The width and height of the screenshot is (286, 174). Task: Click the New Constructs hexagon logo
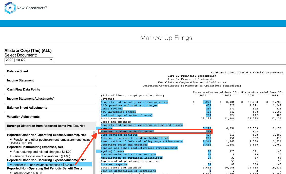[10, 8]
